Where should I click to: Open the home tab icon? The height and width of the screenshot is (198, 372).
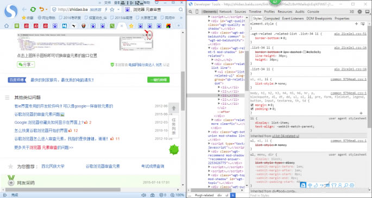tap(7, 26)
